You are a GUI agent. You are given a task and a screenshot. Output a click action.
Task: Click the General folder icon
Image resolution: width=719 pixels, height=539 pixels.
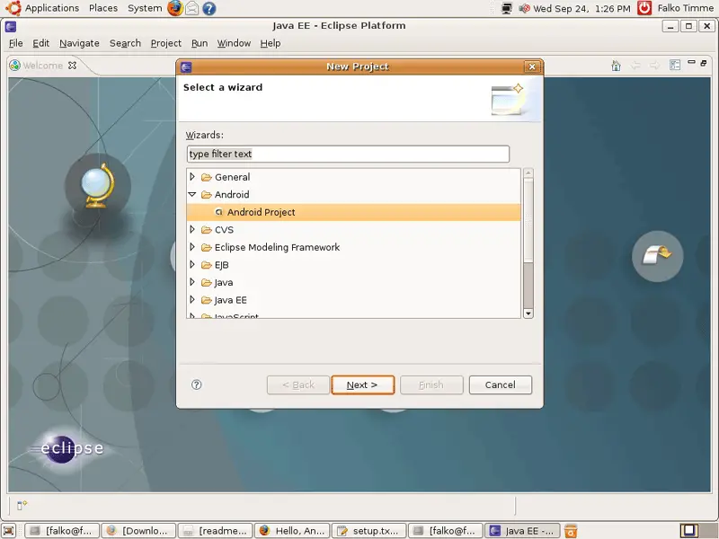pyautogui.click(x=207, y=177)
